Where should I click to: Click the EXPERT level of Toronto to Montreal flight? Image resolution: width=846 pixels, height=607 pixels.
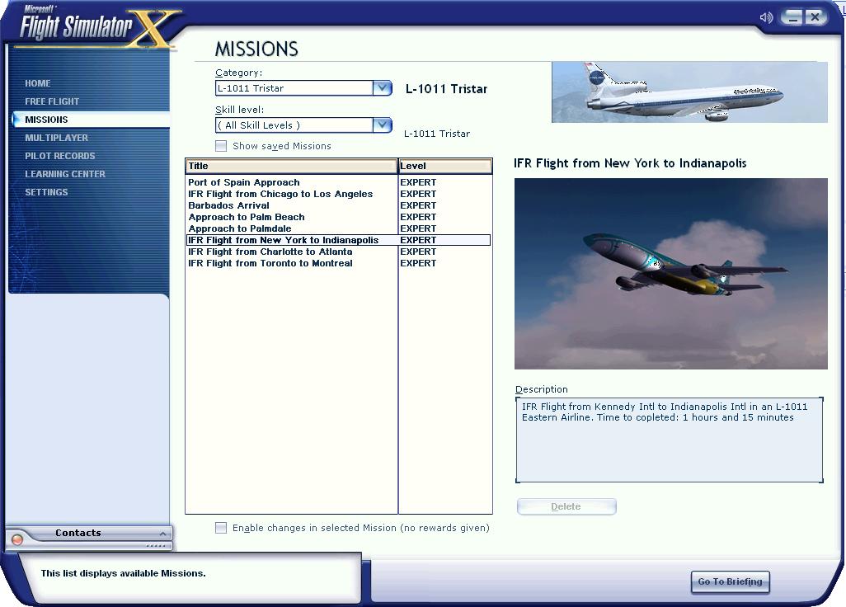(418, 263)
